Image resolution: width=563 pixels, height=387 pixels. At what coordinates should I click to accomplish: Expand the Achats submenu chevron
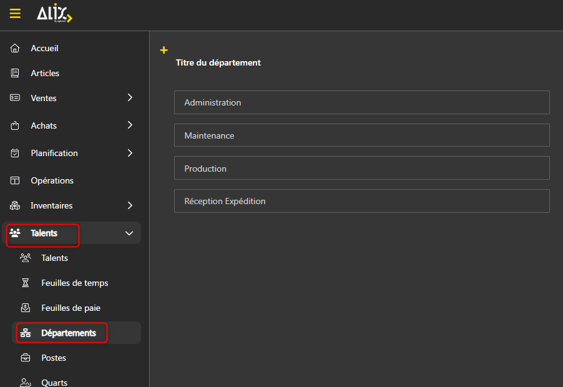pyautogui.click(x=130, y=125)
